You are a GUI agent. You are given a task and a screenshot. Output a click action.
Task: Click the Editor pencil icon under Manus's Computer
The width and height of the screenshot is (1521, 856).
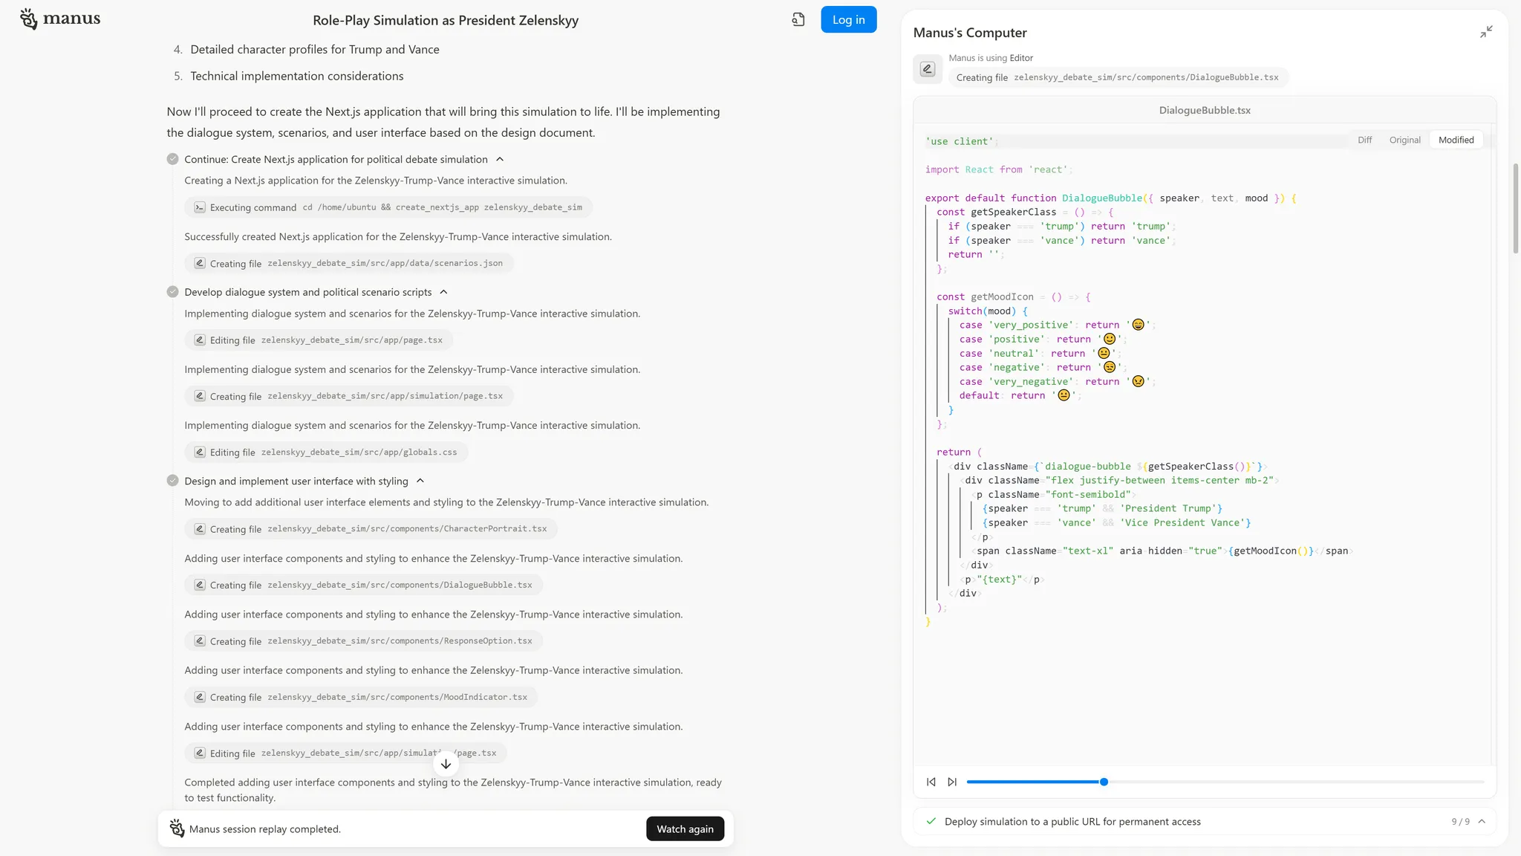pos(928,69)
